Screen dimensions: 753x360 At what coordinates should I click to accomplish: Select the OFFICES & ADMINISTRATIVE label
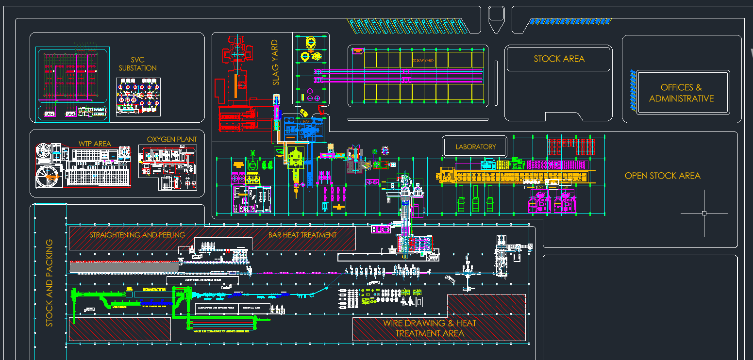682,92
